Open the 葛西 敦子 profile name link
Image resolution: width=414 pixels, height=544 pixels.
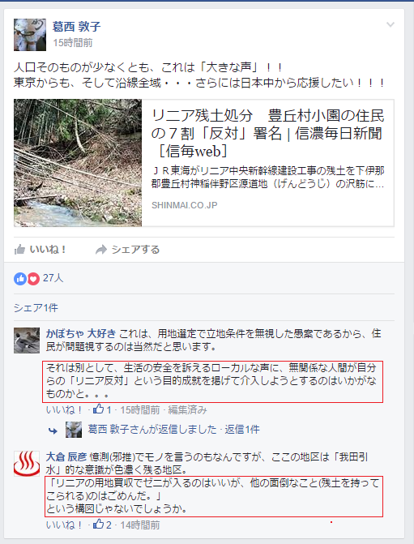(x=77, y=27)
